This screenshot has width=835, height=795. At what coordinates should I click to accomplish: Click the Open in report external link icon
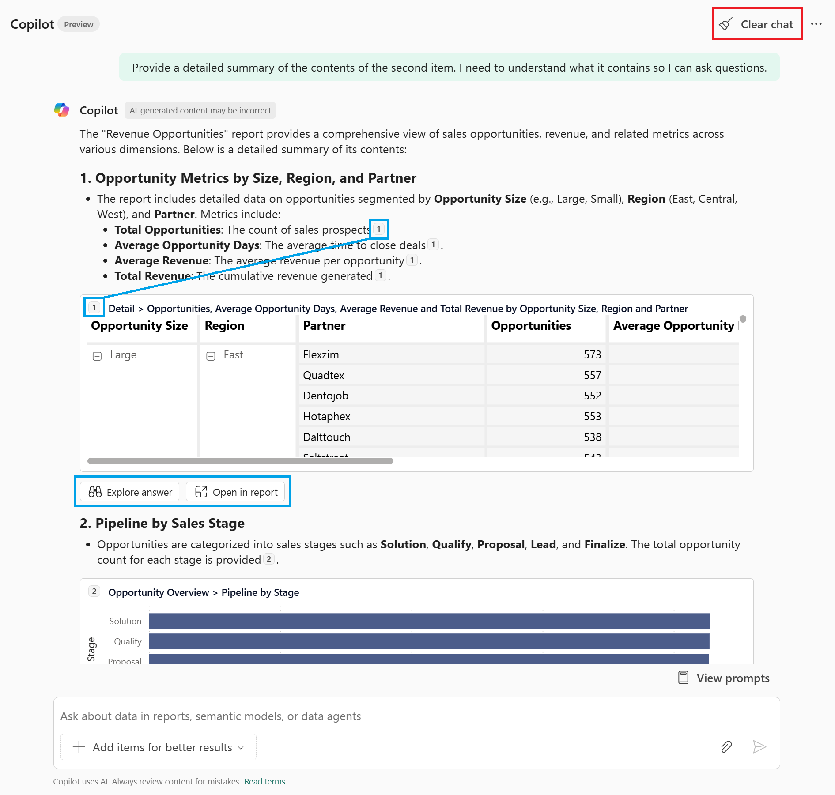202,492
